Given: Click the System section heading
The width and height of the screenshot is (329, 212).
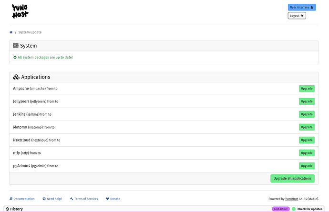Looking at the screenshot, I should [28, 46].
